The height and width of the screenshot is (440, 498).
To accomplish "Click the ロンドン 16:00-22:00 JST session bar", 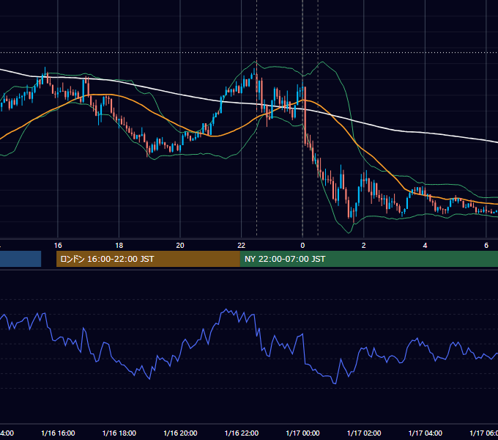I will pos(148,259).
